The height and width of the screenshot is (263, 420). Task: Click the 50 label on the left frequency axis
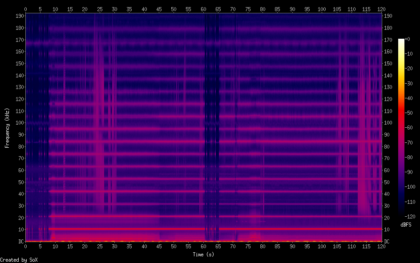coord(20,182)
